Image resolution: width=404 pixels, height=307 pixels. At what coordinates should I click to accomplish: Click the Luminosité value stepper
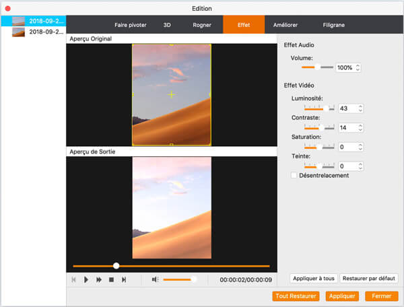coord(361,108)
